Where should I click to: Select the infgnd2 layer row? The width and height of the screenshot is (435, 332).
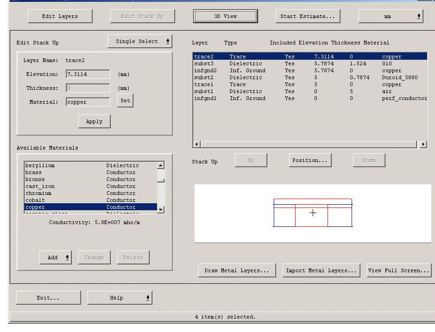tap(310, 70)
